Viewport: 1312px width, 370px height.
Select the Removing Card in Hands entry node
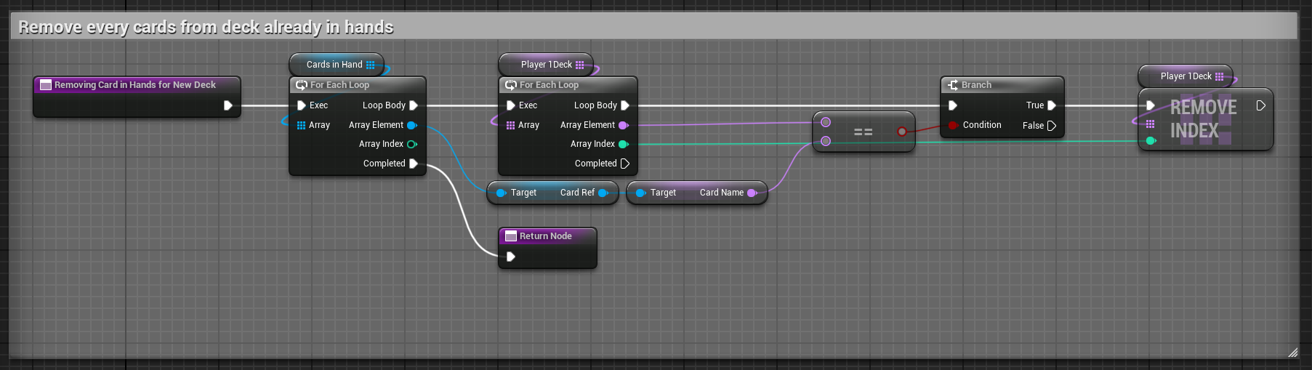(x=135, y=85)
